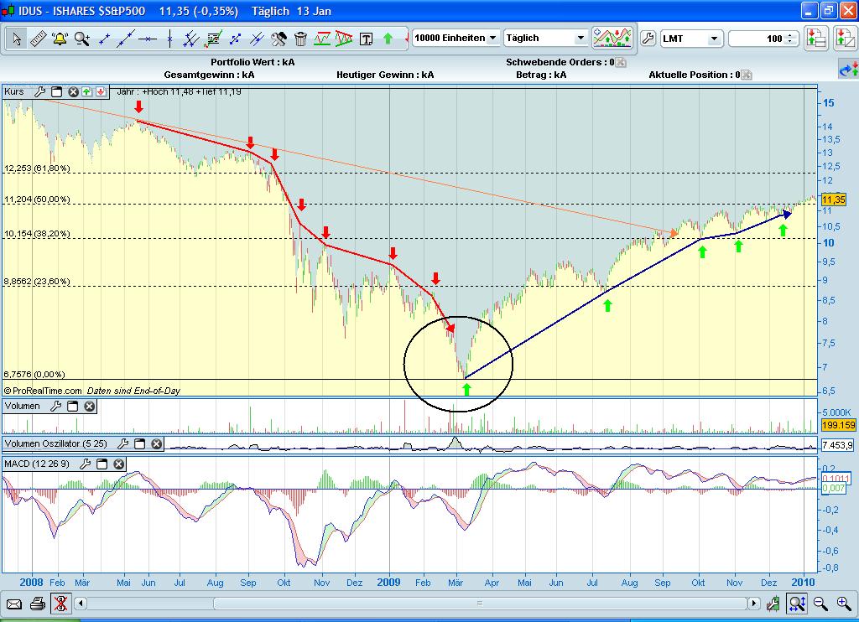Maximize the MACD panel window
The height and width of the screenshot is (622, 859).
click(102, 464)
